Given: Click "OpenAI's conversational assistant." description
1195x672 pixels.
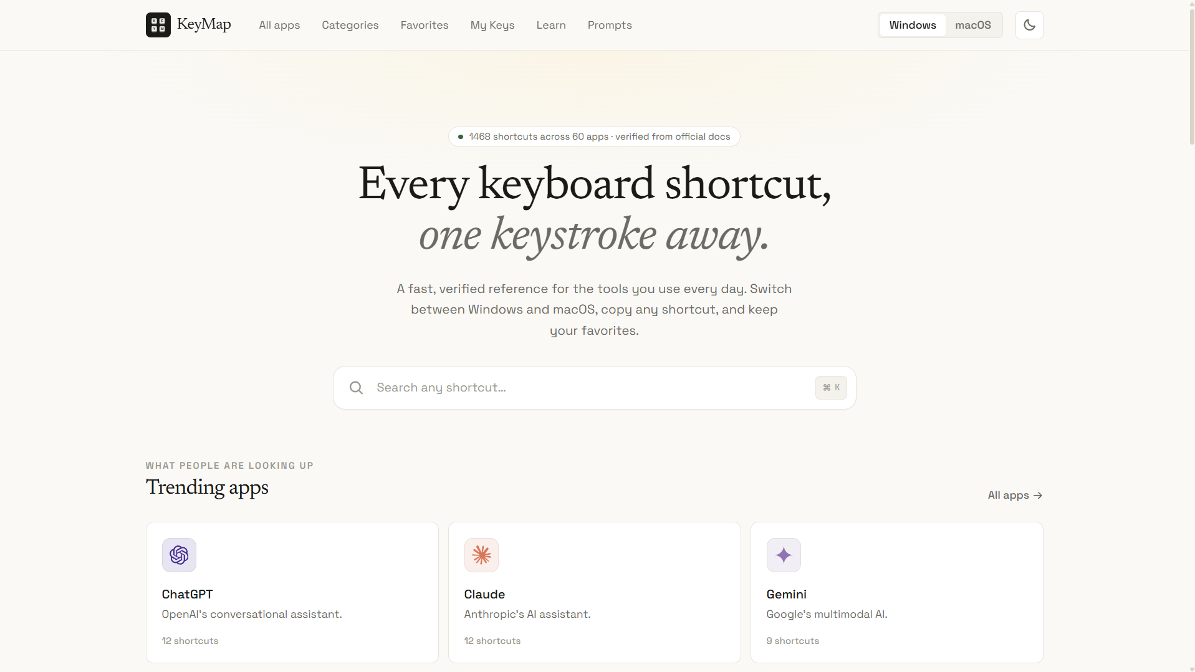Looking at the screenshot, I should click(x=252, y=614).
